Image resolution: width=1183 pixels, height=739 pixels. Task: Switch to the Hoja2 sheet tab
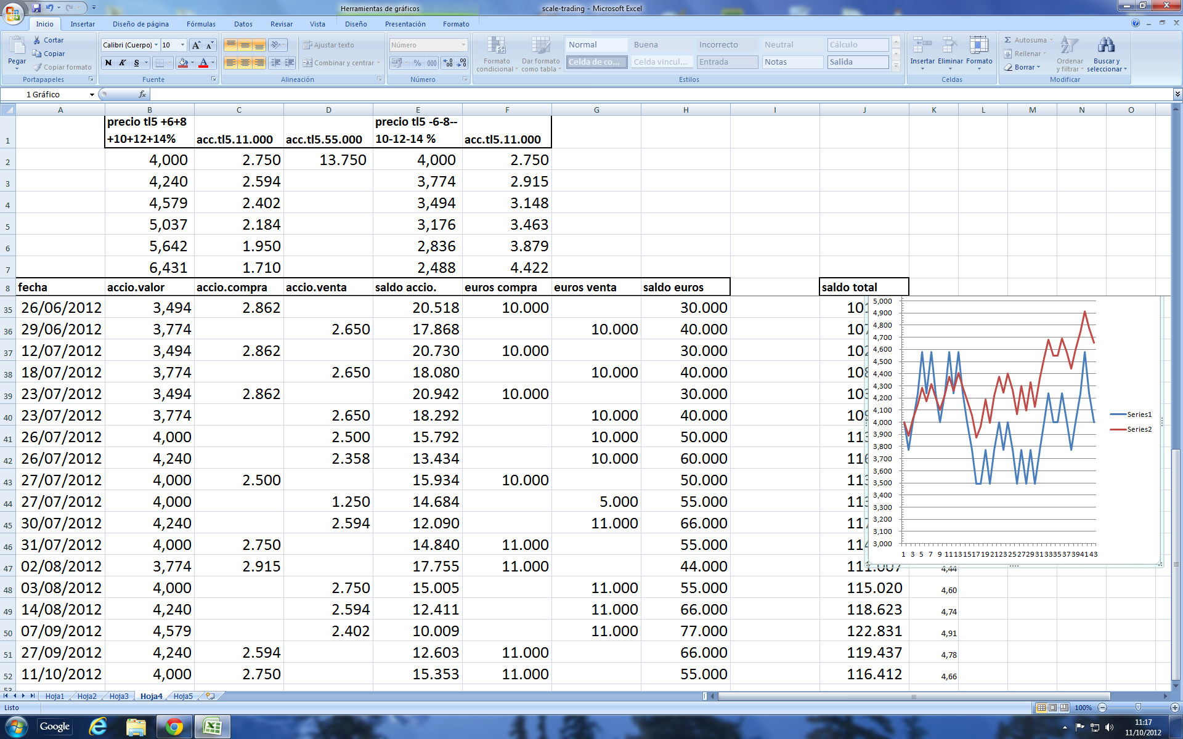click(x=87, y=696)
